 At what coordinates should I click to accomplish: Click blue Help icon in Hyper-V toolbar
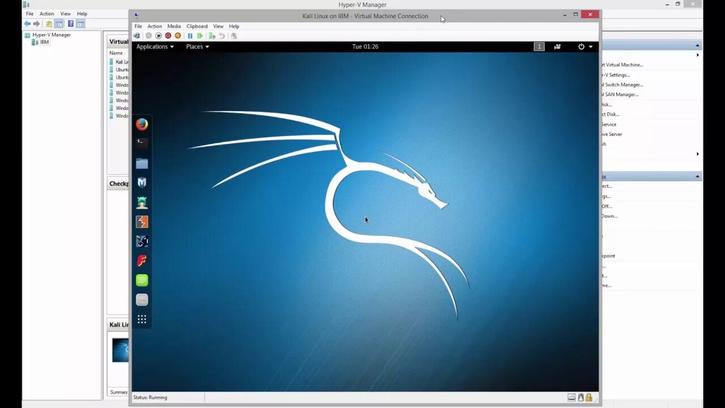[x=71, y=24]
